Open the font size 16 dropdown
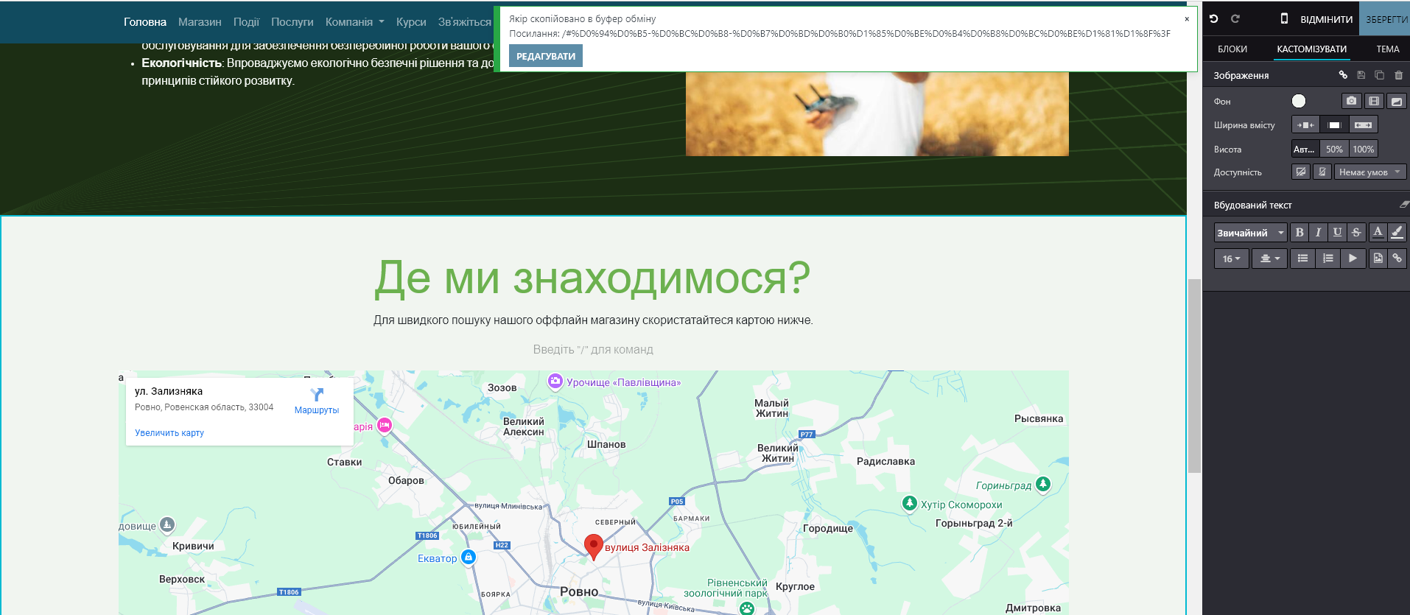 click(x=1231, y=259)
